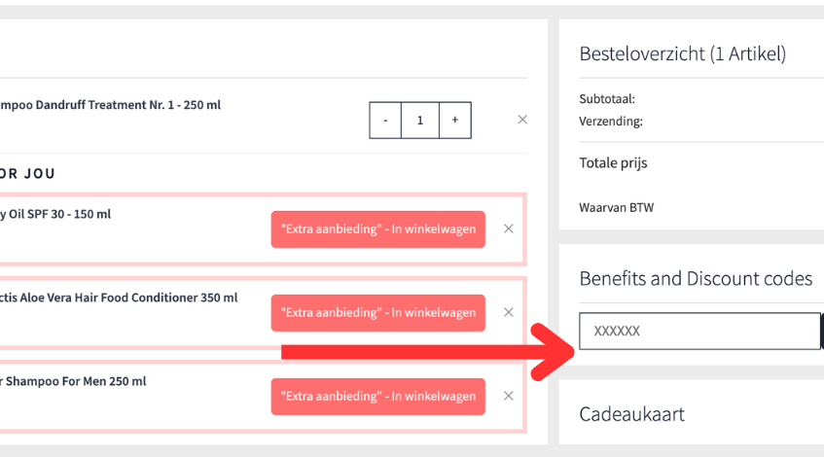Increase quantity with the plus button
The image size is (824, 457).
[454, 121]
